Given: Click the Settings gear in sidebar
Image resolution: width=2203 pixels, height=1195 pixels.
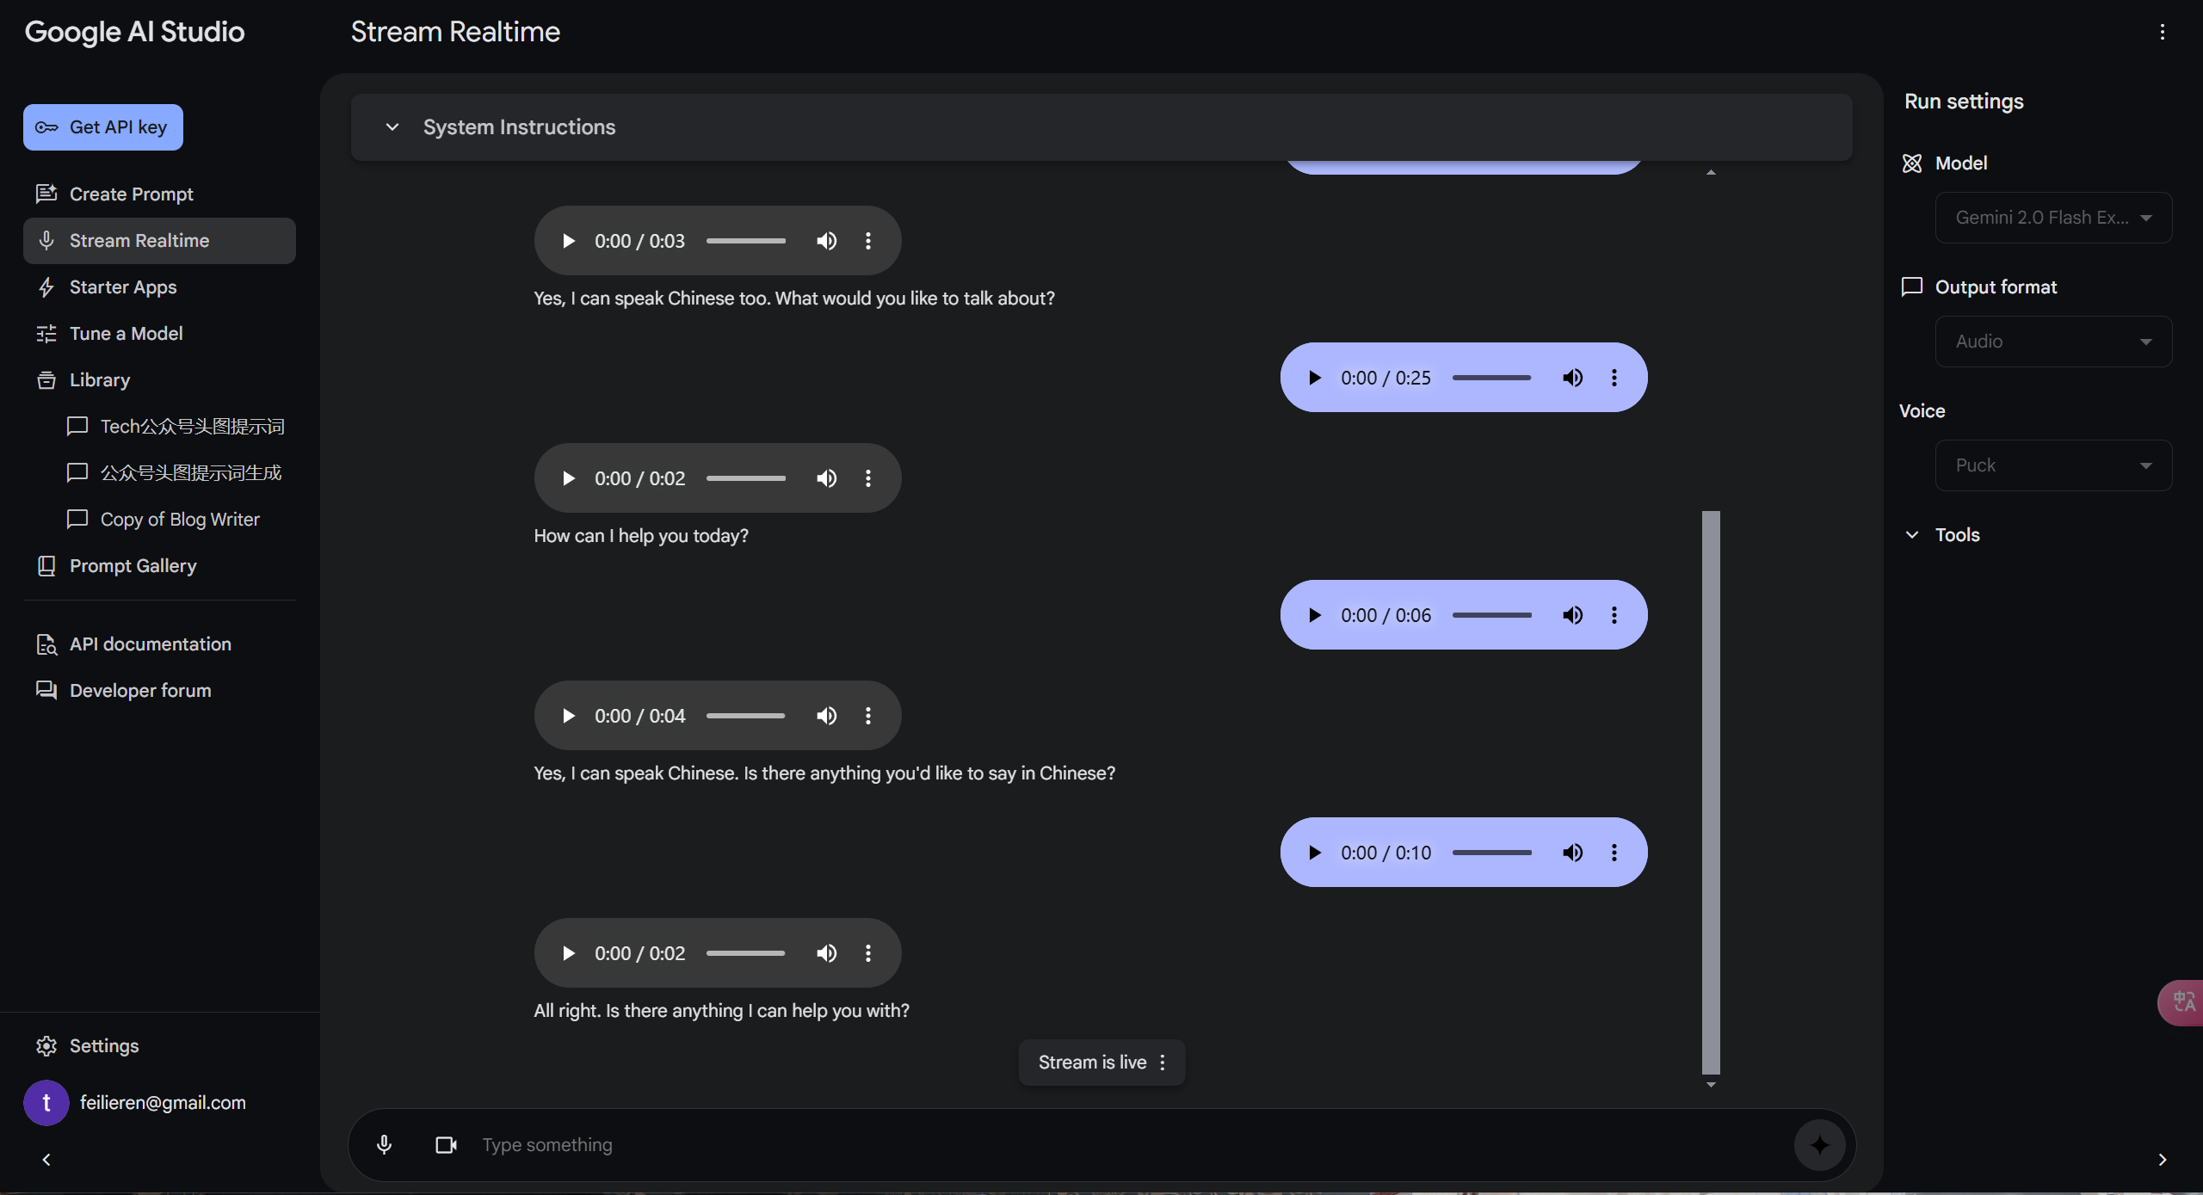Looking at the screenshot, I should pos(46,1045).
